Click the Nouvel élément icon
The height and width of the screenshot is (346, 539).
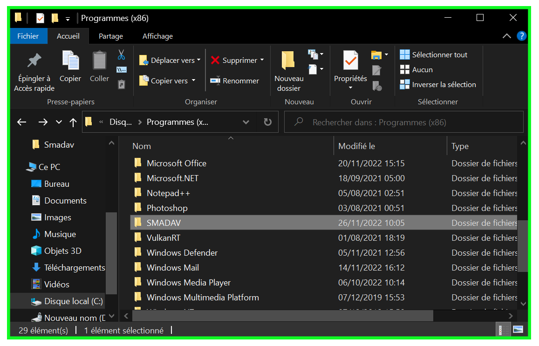[x=313, y=54]
